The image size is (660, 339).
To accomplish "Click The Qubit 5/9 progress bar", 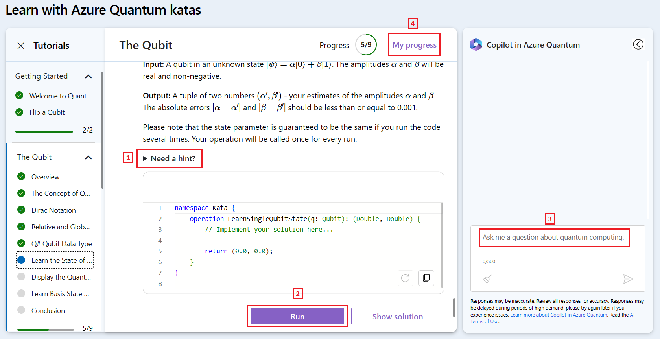I will click(x=46, y=330).
